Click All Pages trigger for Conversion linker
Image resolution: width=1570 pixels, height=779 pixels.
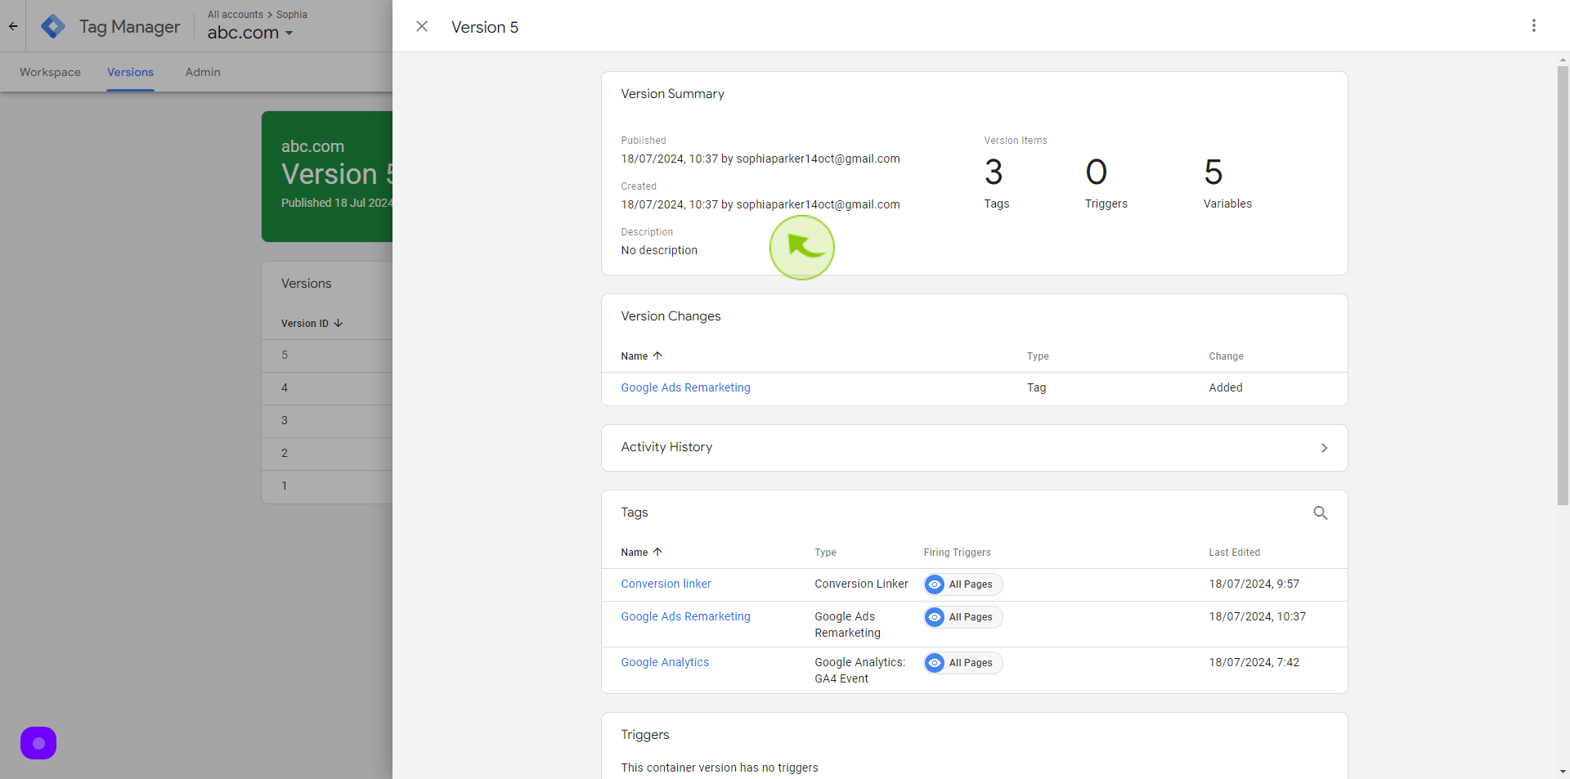(963, 584)
